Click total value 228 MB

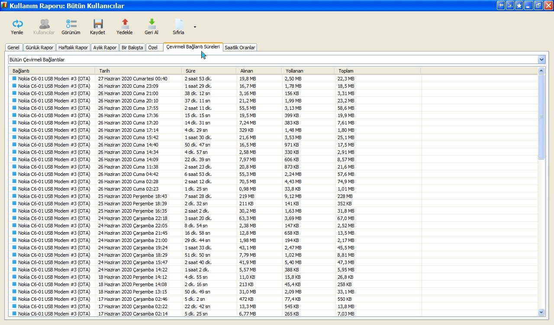click(345, 196)
